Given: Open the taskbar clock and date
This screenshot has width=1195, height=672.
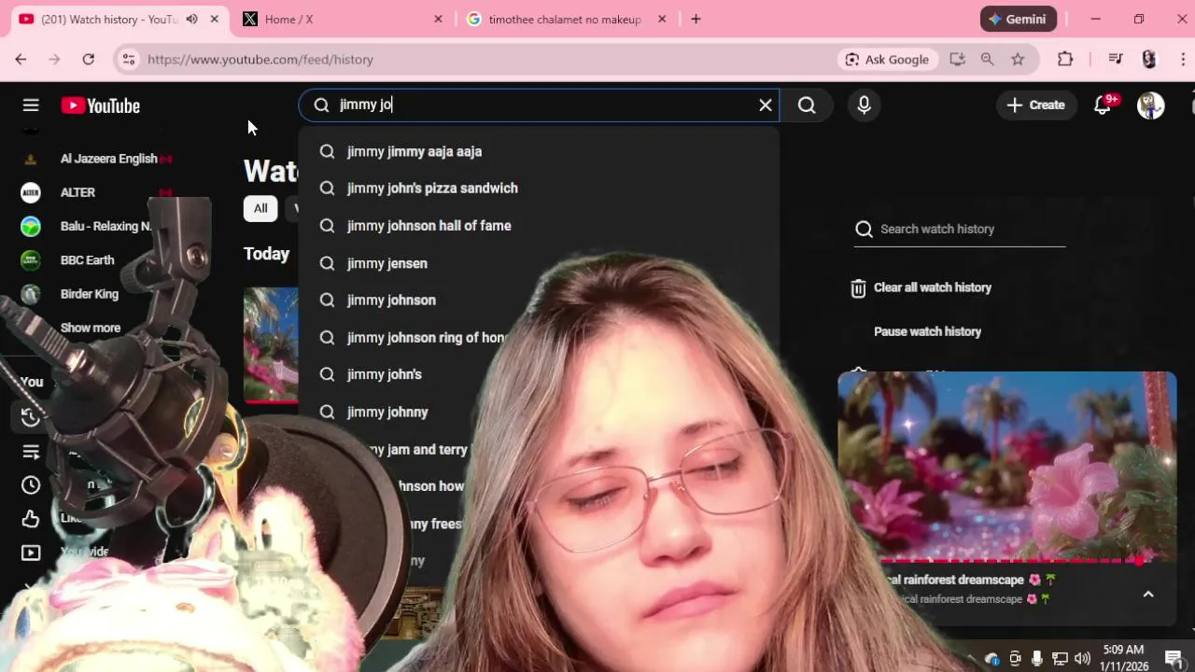Looking at the screenshot, I should coord(1123,657).
